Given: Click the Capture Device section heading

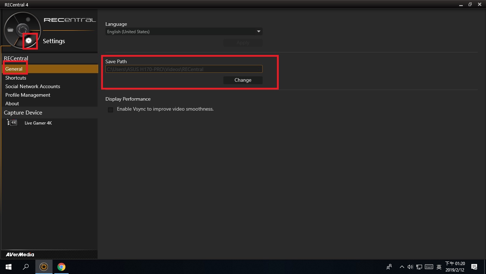Looking at the screenshot, I should point(23,112).
